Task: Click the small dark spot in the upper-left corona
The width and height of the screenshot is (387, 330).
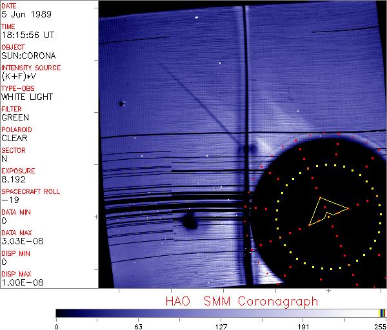Action: (121, 104)
